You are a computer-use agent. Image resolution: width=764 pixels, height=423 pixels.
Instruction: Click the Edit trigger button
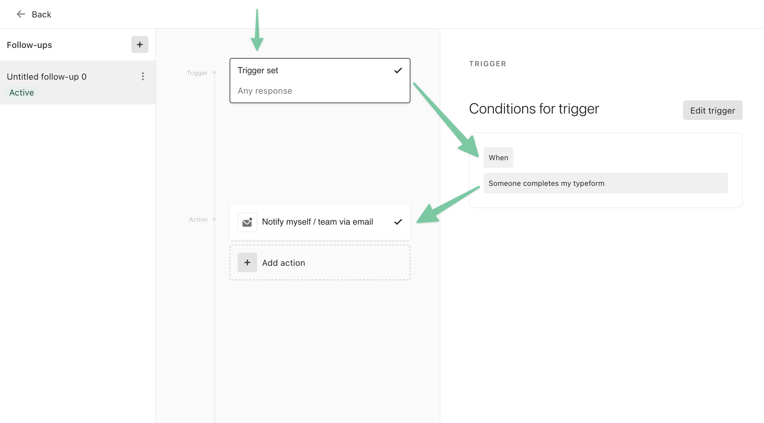[712, 110]
